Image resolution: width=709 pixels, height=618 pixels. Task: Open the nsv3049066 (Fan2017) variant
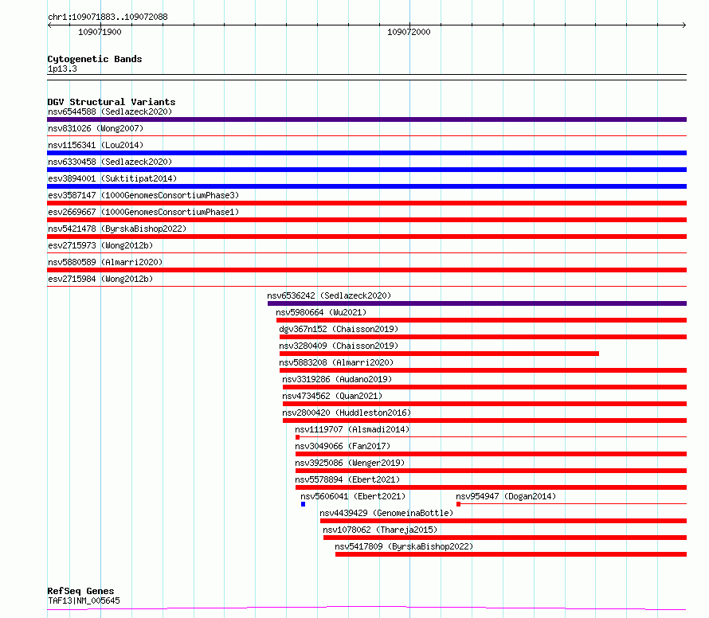click(x=343, y=446)
